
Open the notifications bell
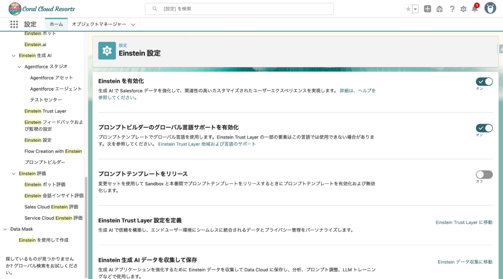point(475,9)
